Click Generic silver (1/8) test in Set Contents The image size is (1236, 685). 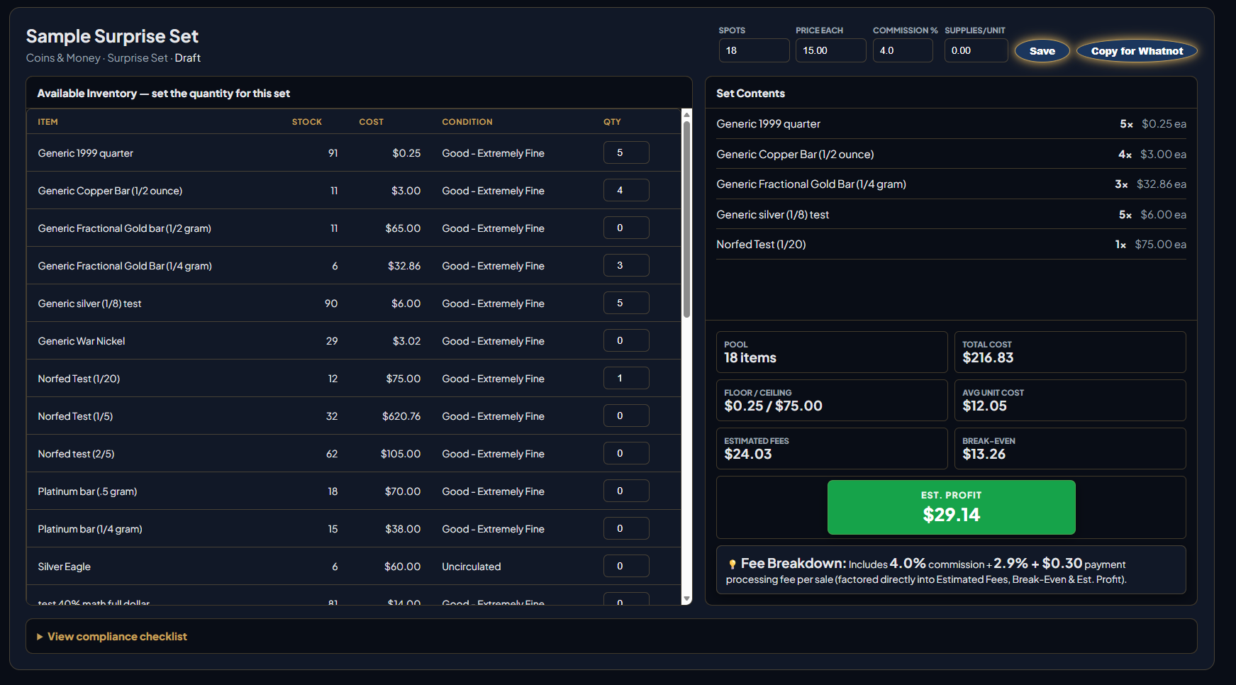tap(772, 215)
